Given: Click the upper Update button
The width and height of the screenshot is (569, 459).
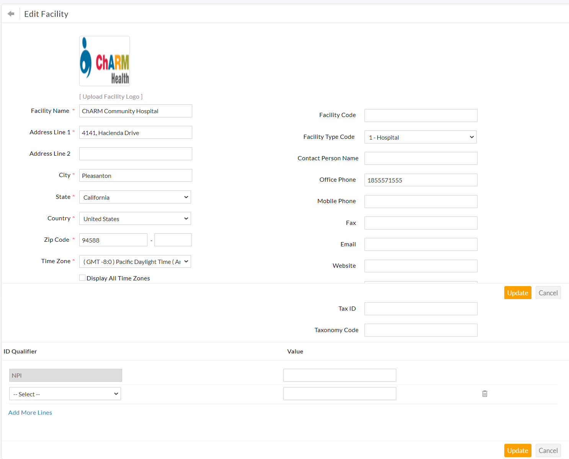Looking at the screenshot, I should [x=517, y=293].
